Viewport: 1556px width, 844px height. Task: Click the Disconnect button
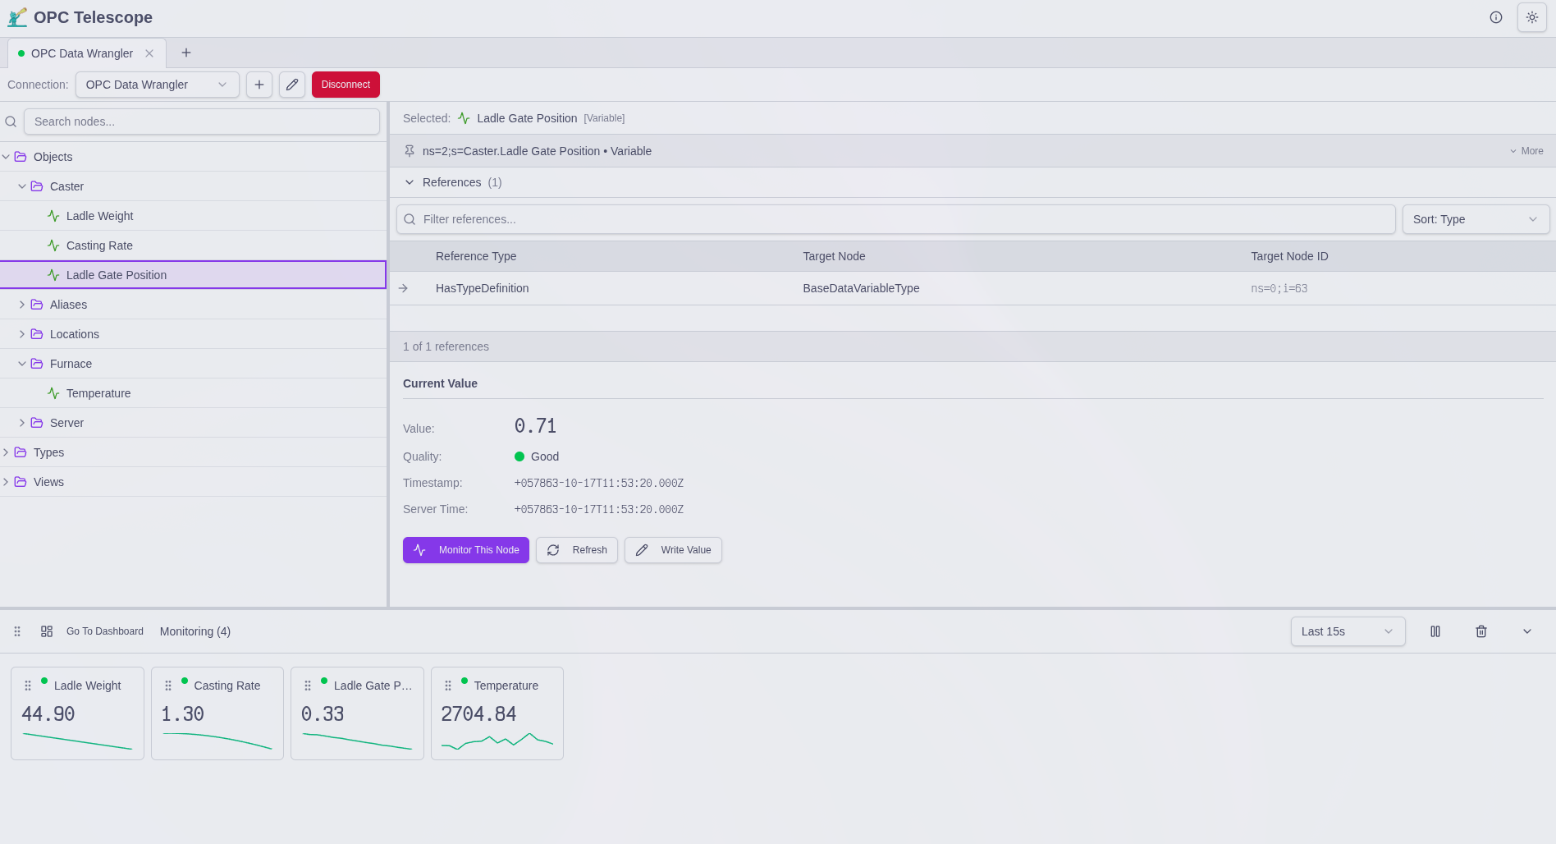coord(346,85)
